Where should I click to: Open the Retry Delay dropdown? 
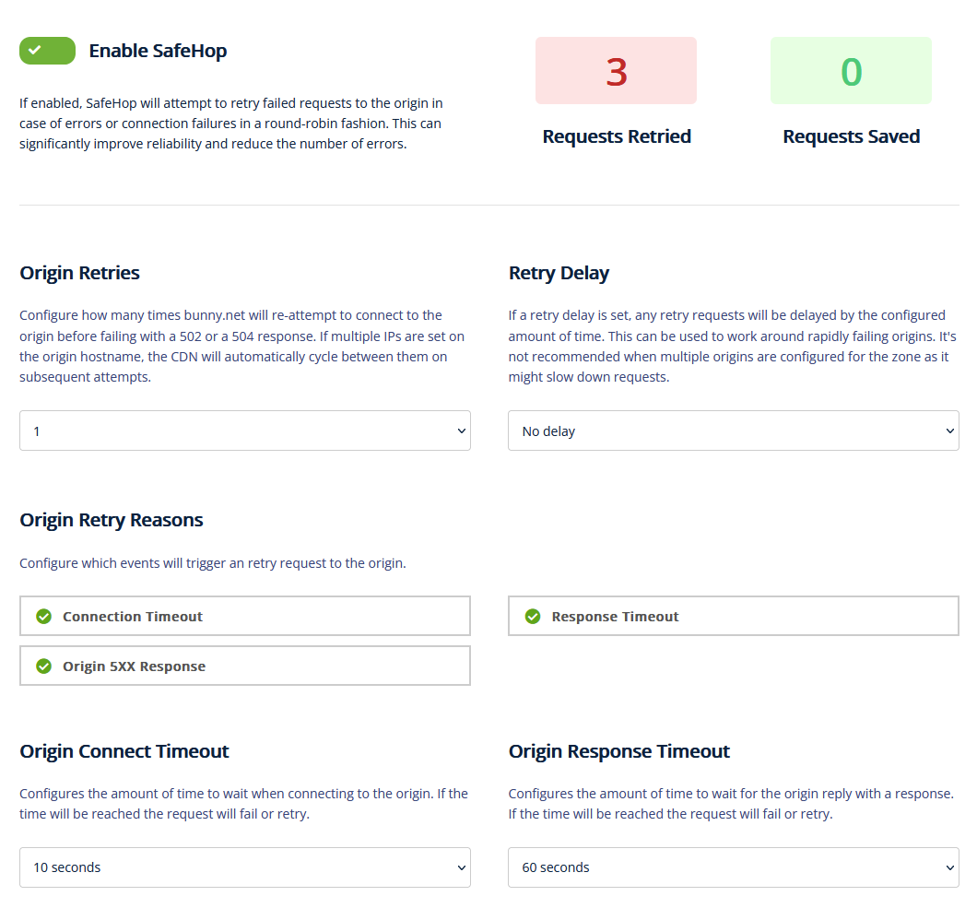click(x=733, y=430)
